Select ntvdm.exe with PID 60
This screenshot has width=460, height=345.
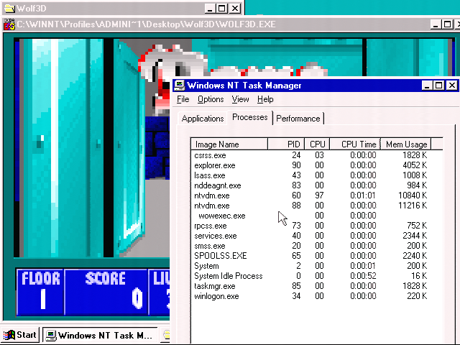pos(311,195)
